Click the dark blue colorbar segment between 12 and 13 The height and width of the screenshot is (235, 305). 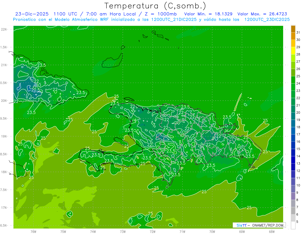293,167
